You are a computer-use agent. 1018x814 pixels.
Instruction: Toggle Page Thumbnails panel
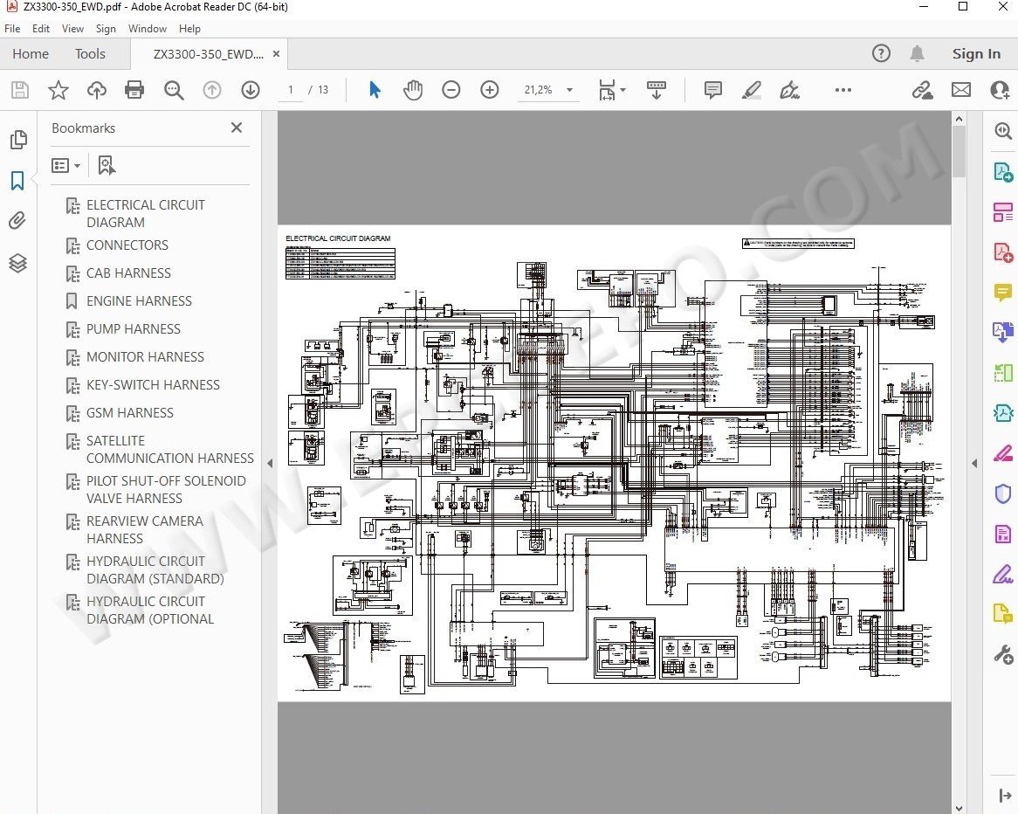[x=17, y=140]
